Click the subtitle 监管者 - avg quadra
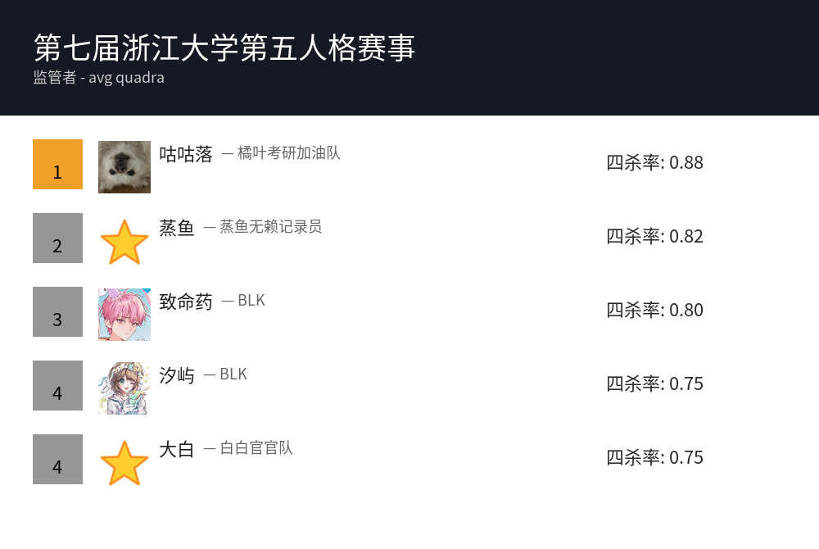Viewport: 819px width, 549px height. coord(99,78)
